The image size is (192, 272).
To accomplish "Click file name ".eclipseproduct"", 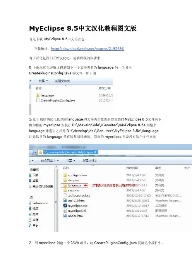I will (79, 196).
